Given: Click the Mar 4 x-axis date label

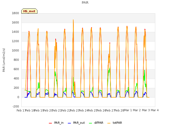Looking at the screenshot, I should coord(155,110).
